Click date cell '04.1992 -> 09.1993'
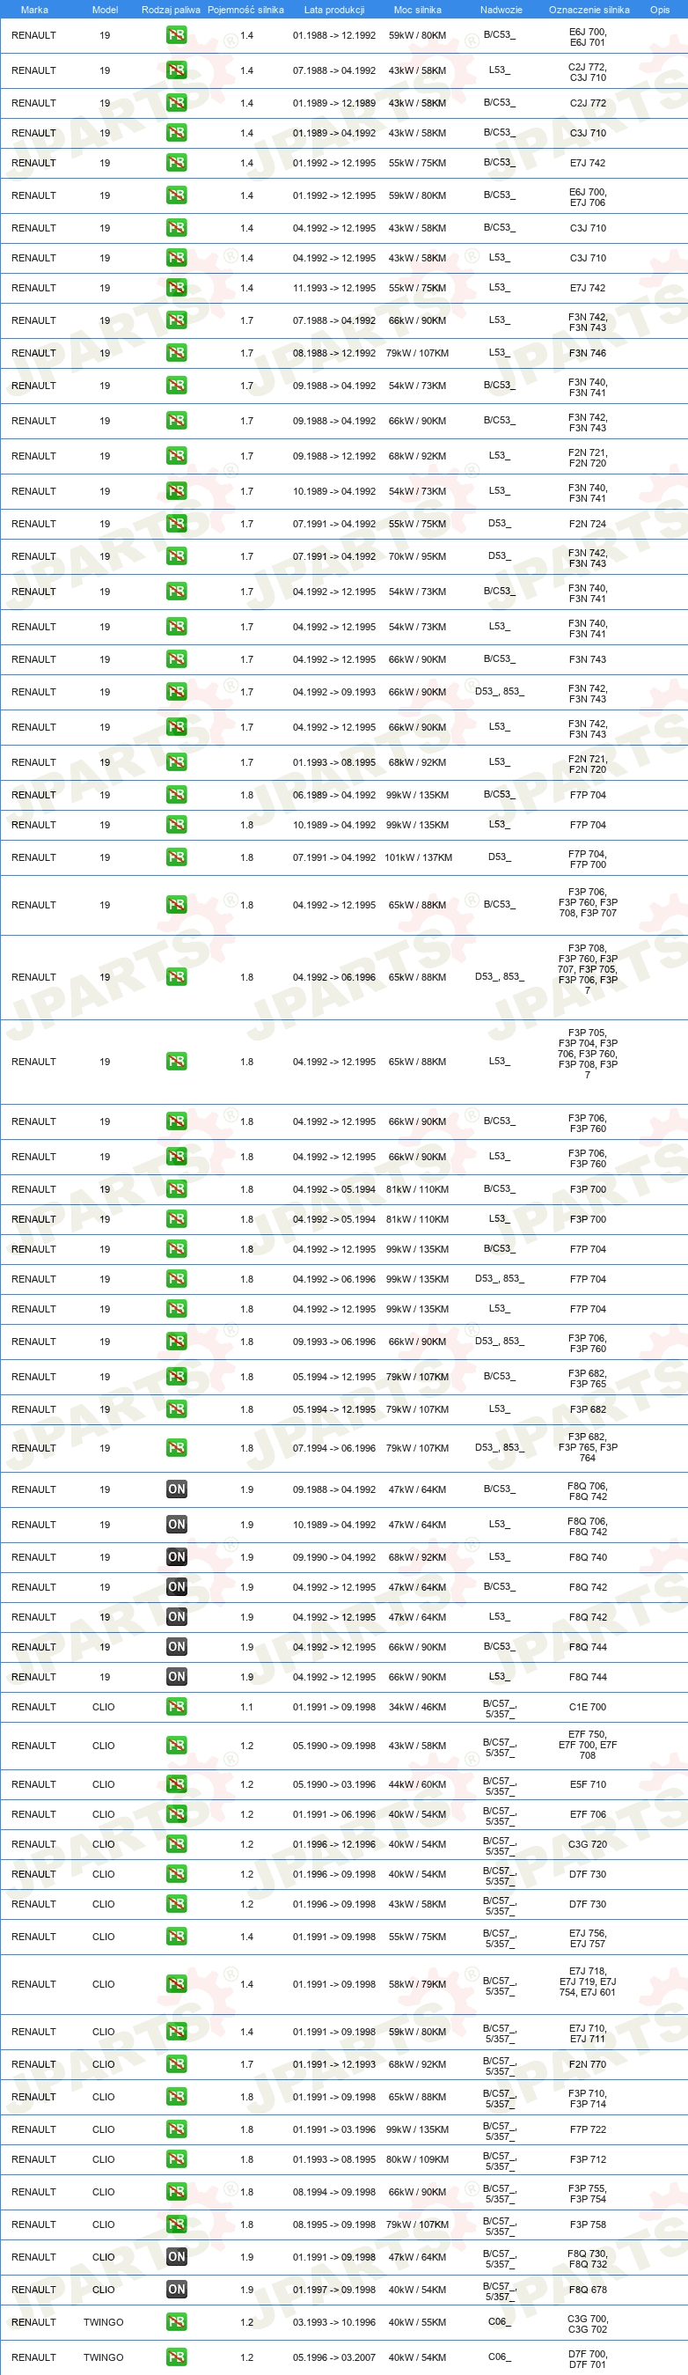 click(334, 692)
